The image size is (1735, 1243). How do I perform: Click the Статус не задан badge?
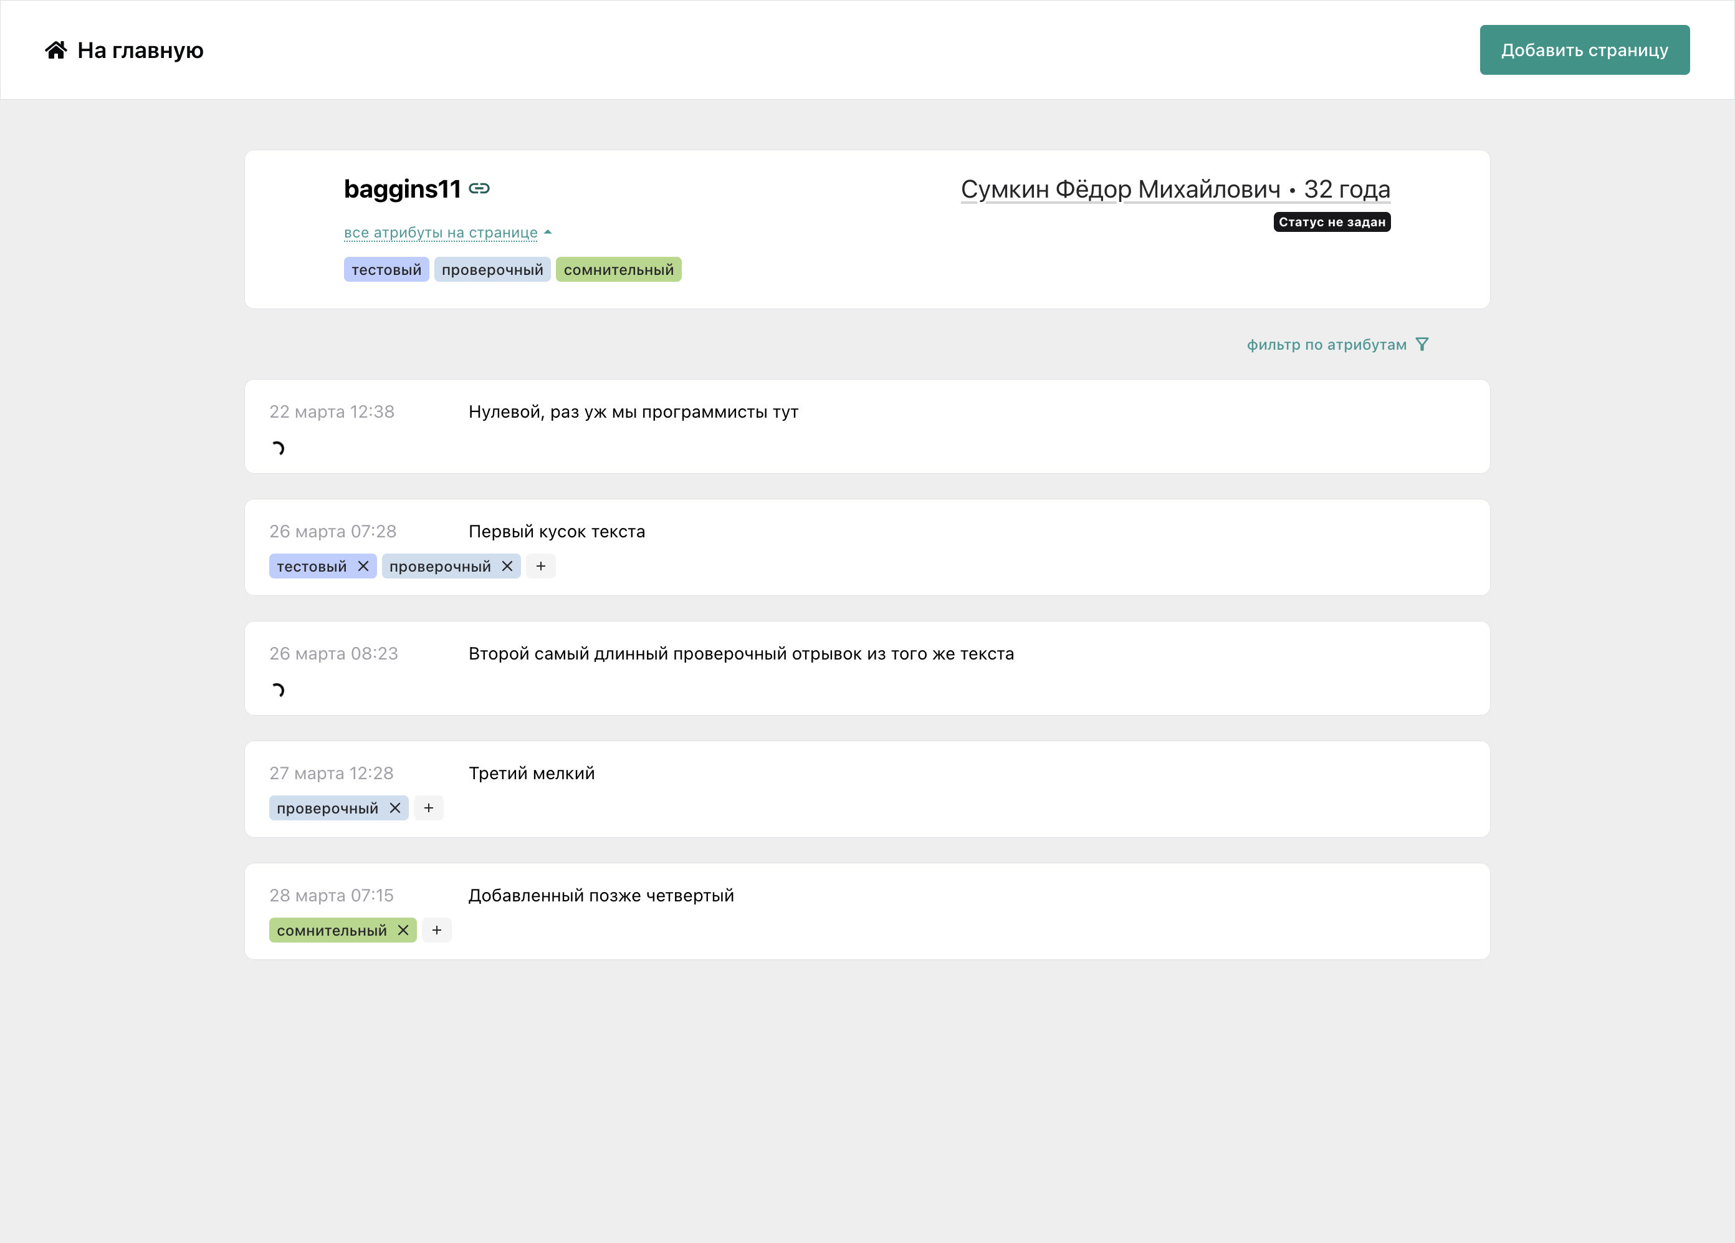(x=1332, y=222)
